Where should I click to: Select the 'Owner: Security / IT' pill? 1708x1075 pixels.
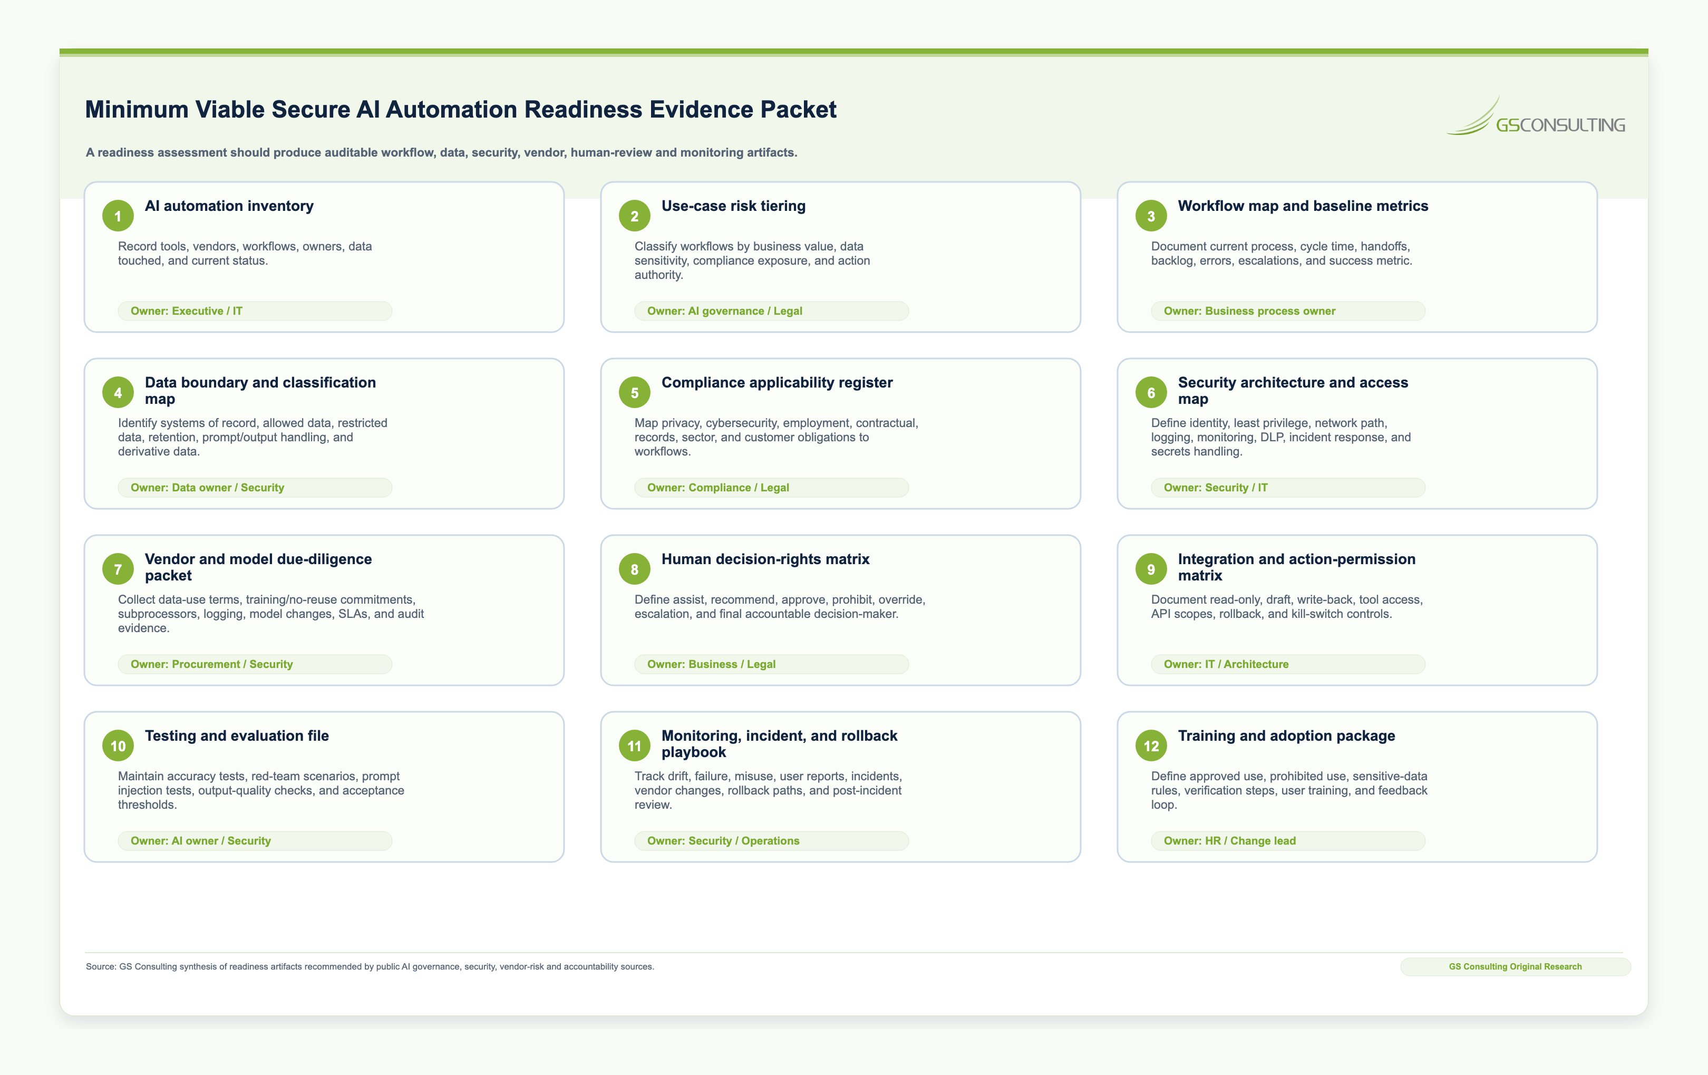click(x=1287, y=488)
